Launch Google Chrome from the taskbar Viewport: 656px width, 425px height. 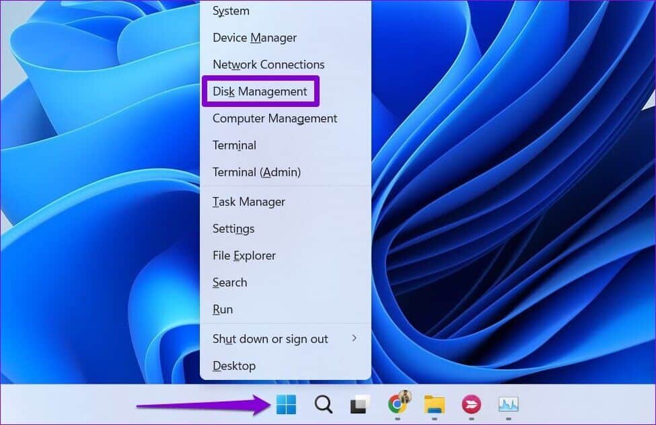(x=399, y=403)
